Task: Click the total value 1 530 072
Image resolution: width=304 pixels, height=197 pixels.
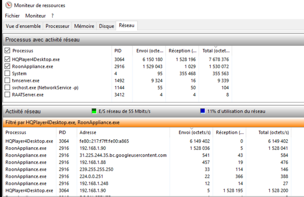Action: point(219,67)
